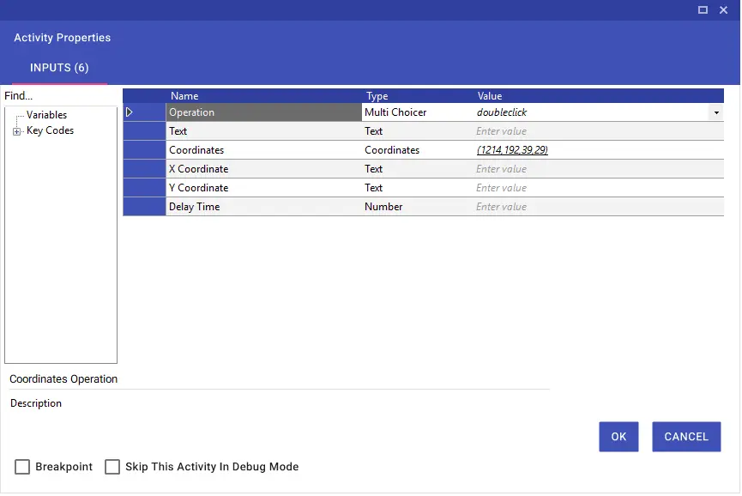Check Skip This Activity In Debug Mode
Screen dimensions: 742x496
point(112,467)
